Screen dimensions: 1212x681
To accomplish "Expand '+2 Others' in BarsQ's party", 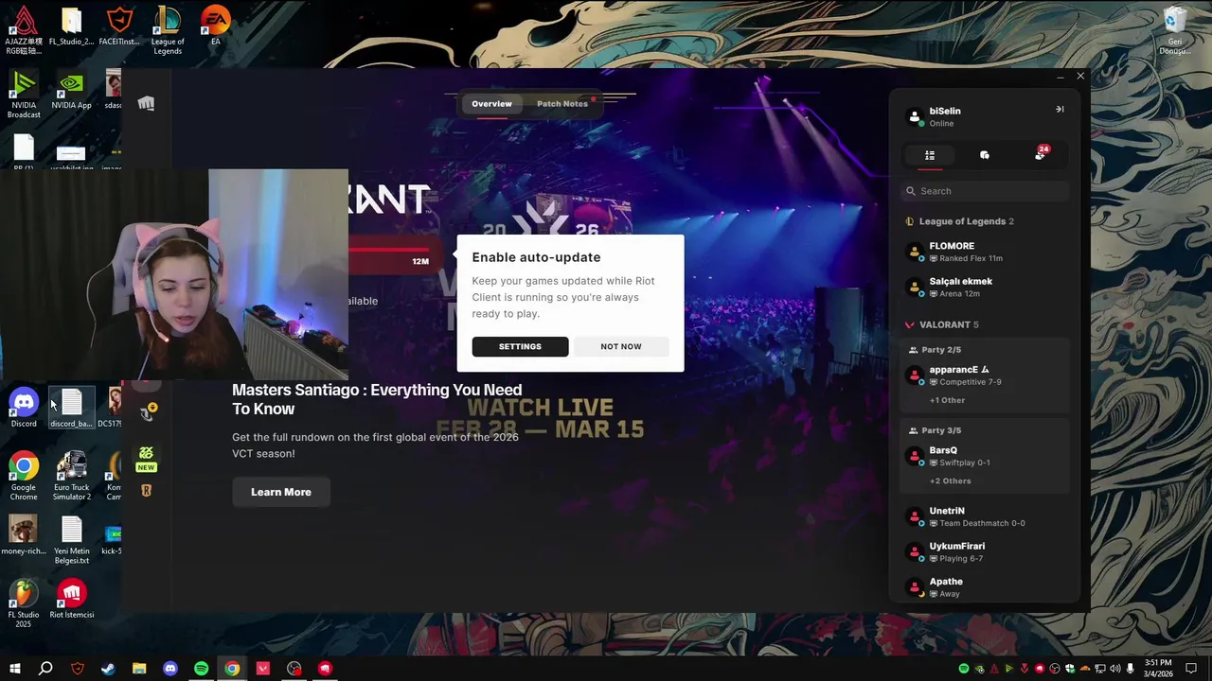I will pyautogui.click(x=950, y=481).
